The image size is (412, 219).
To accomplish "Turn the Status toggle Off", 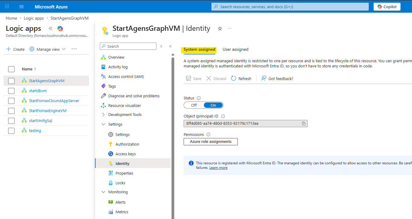I will pyautogui.click(x=194, y=105).
